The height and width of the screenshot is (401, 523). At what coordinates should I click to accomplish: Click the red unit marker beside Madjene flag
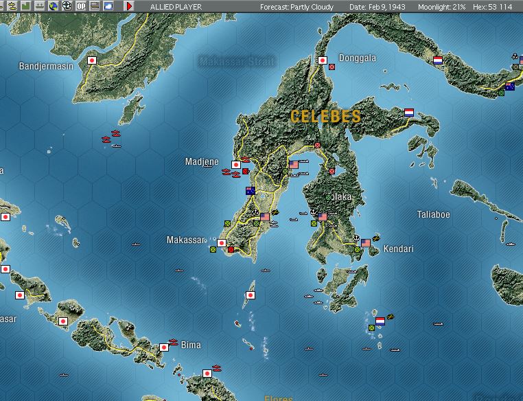pos(246,171)
